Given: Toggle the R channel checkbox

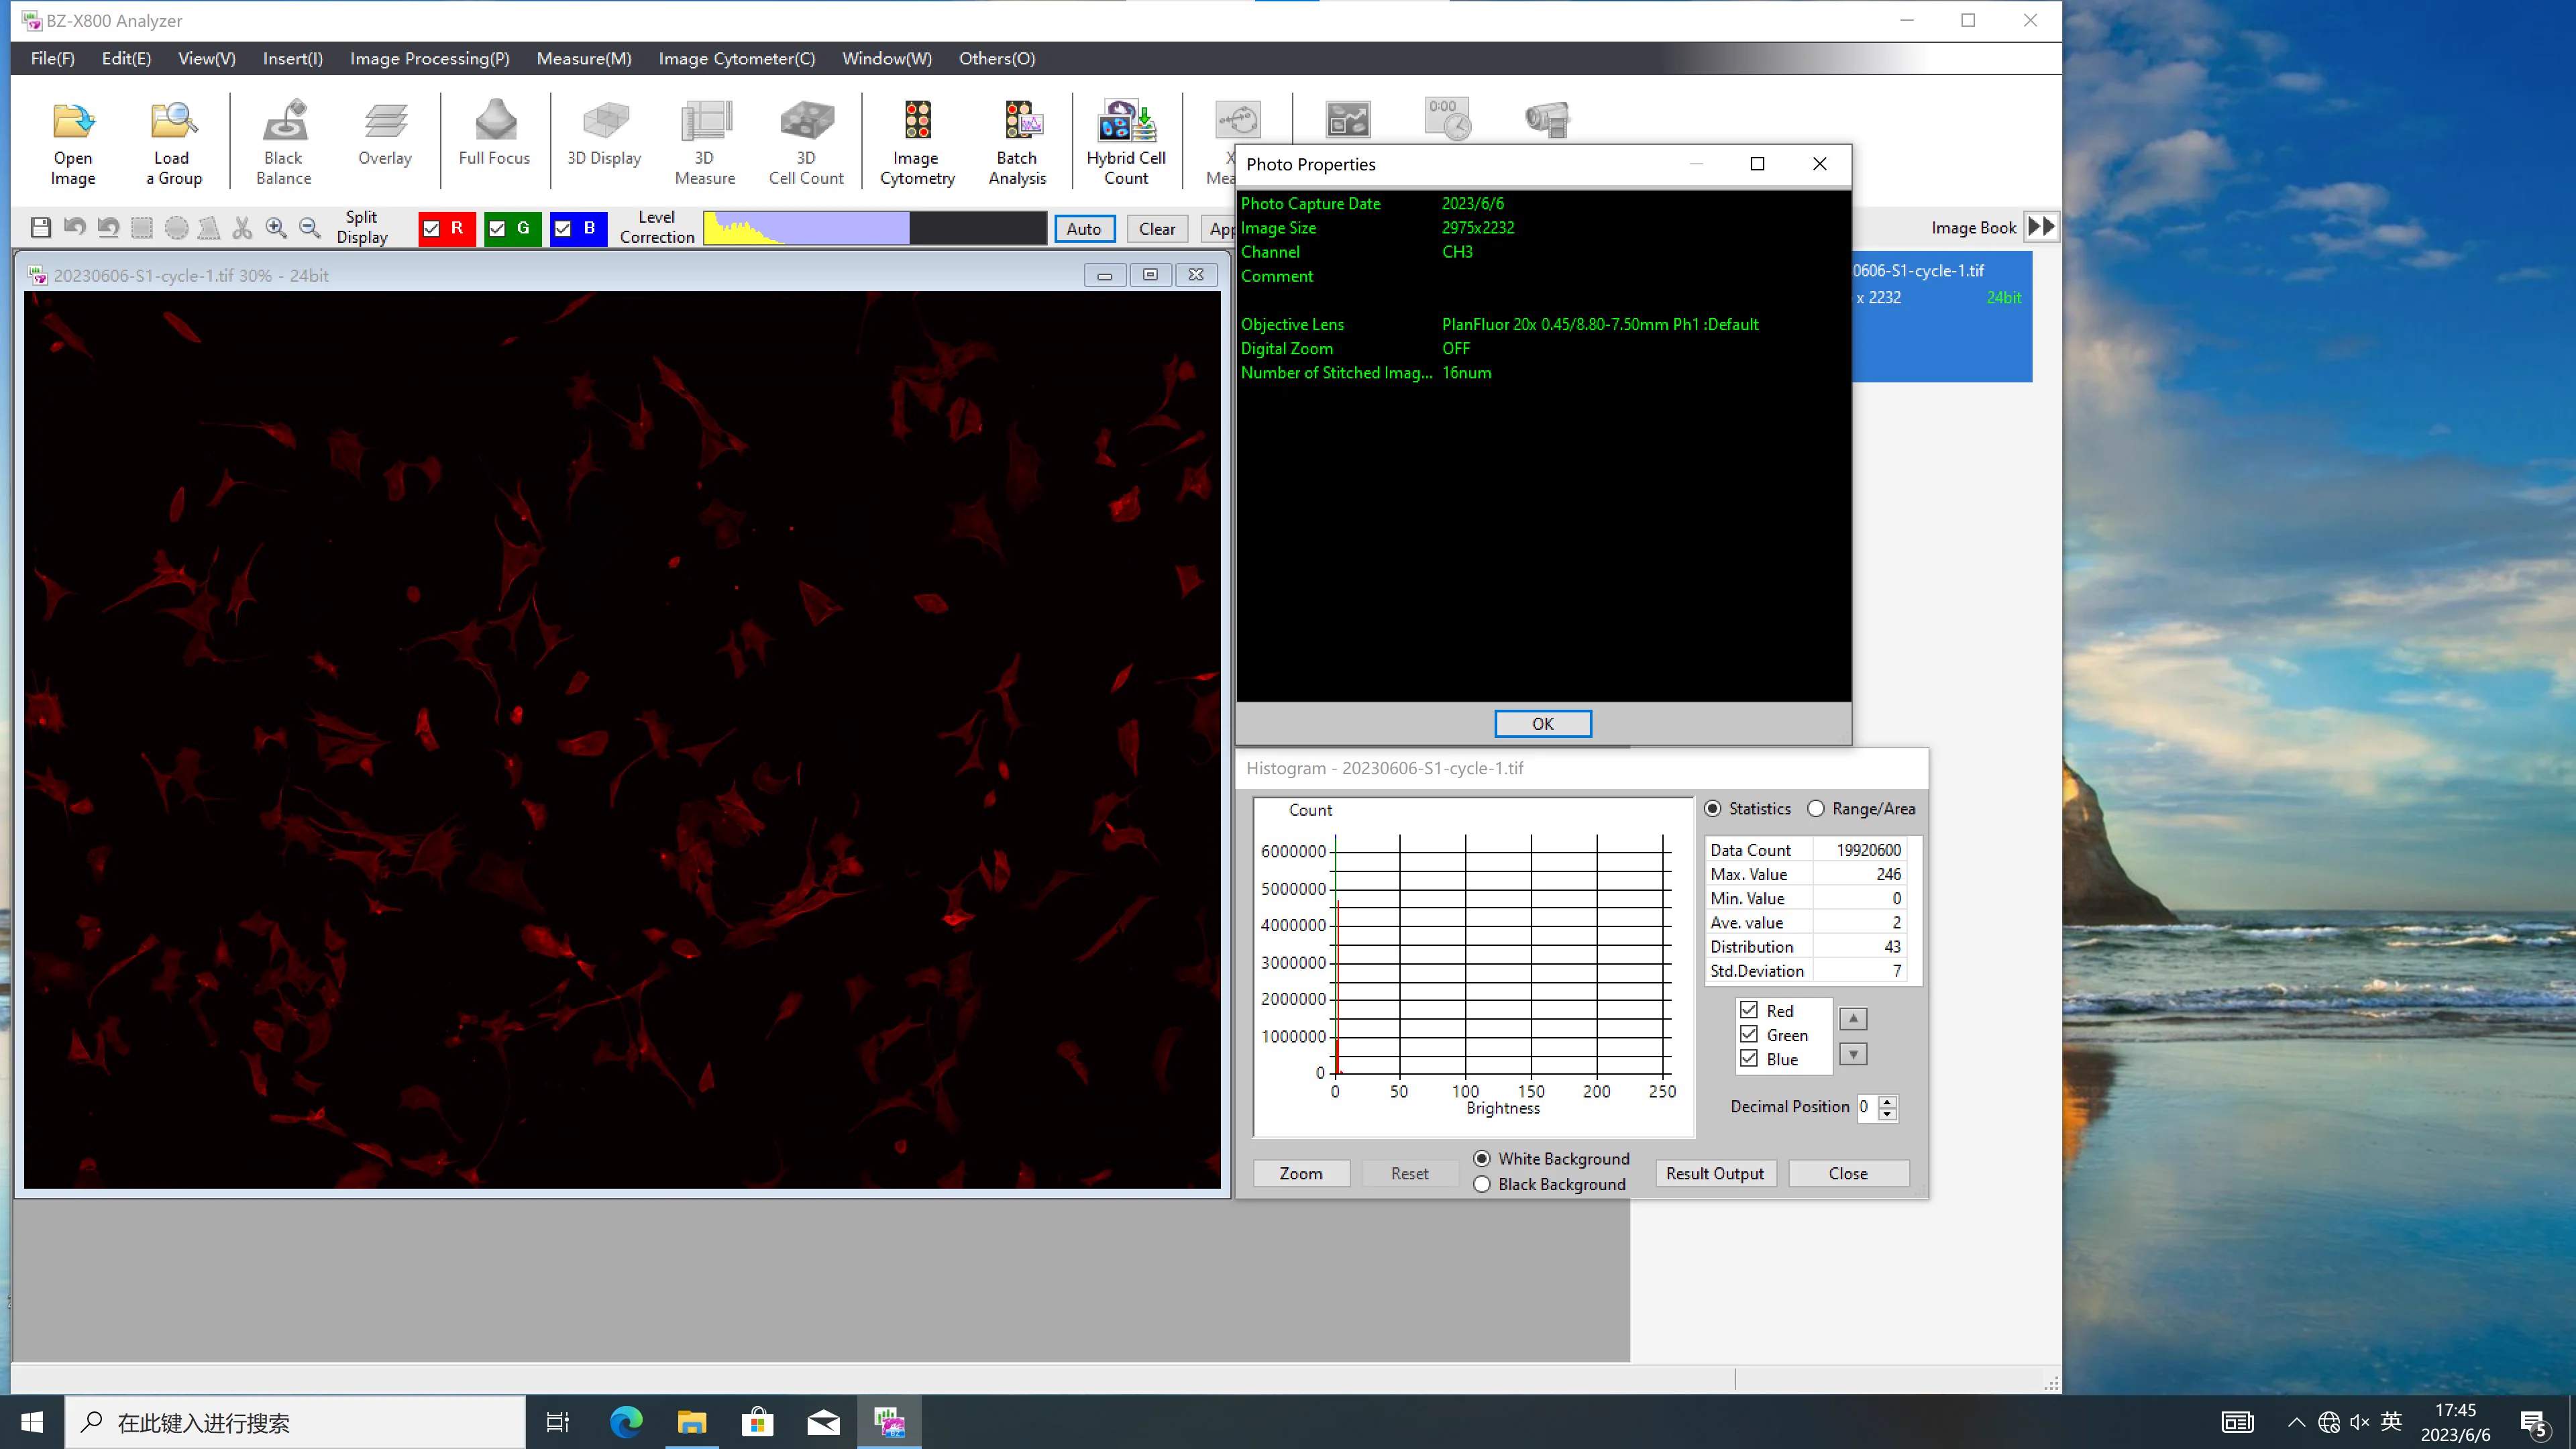Looking at the screenshot, I should pyautogui.click(x=432, y=229).
